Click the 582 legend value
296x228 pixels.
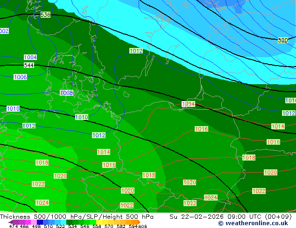[121, 226]
